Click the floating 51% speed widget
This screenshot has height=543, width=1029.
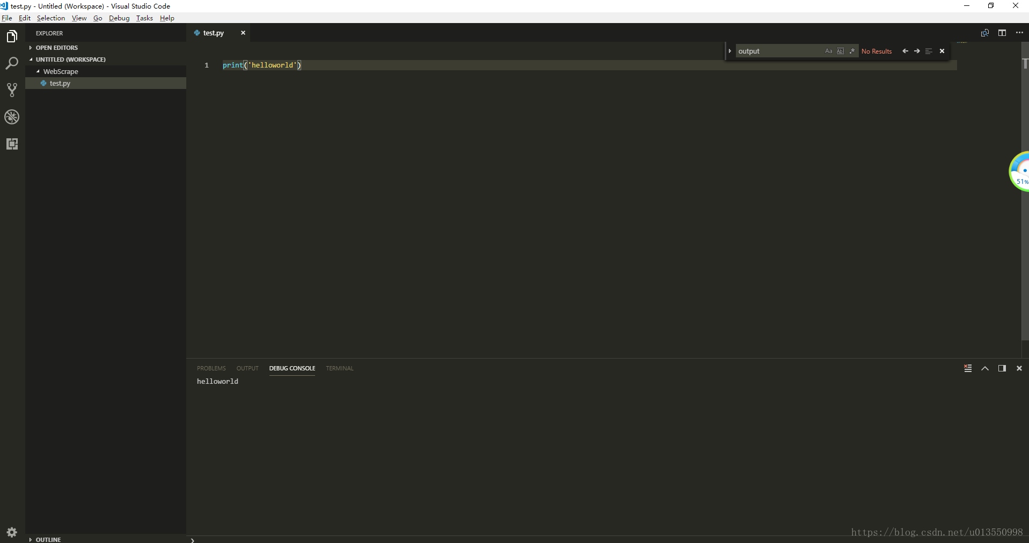coord(1019,172)
